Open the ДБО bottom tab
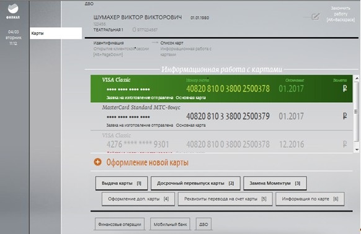Screen dimensions: 361x234 (x=203, y=224)
